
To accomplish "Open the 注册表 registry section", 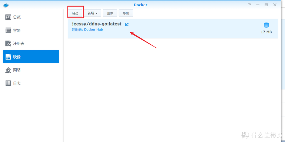I will coord(31,43).
